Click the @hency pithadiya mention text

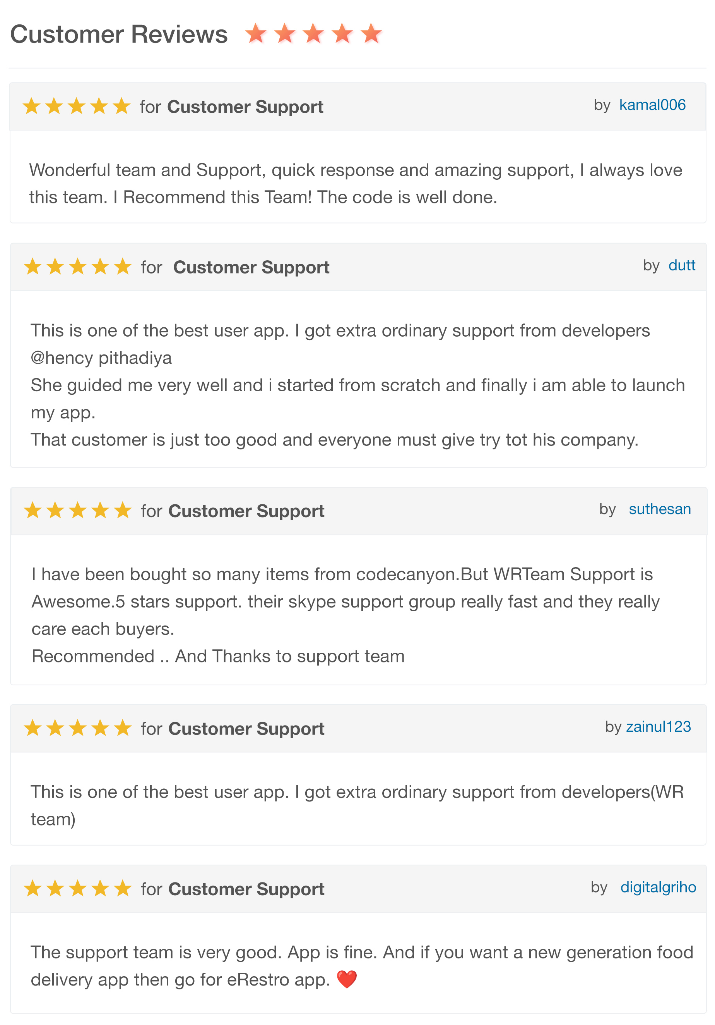point(101,358)
